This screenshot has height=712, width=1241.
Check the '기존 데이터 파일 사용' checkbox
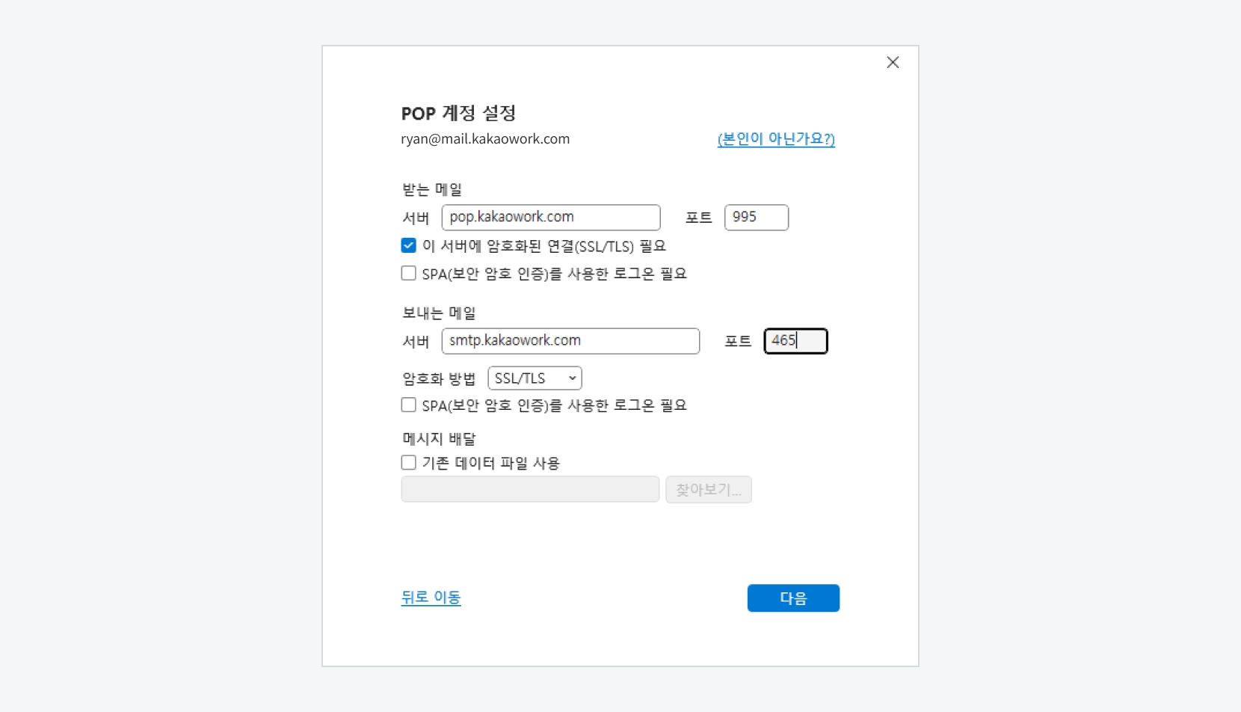click(409, 463)
